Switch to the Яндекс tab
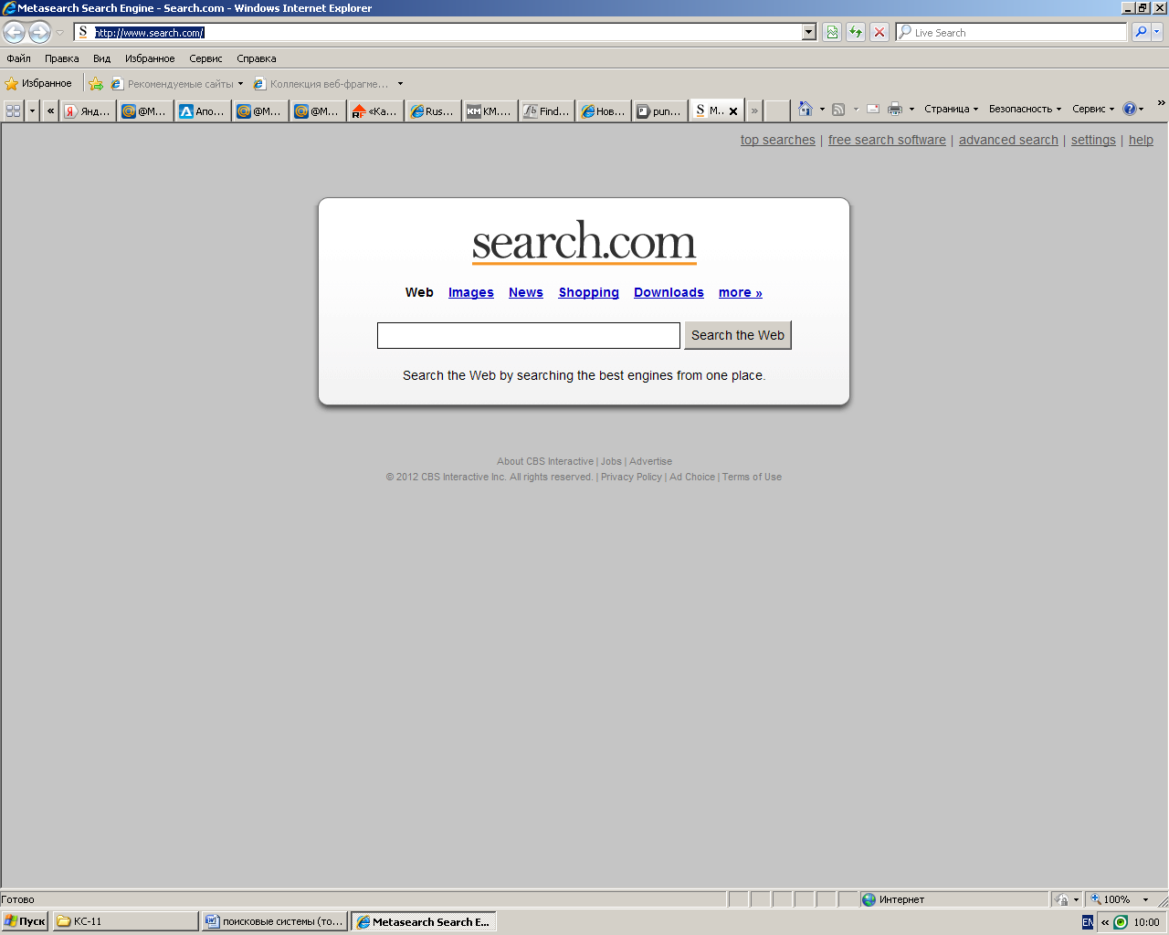The height and width of the screenshot is (935, 1169). [88, 111]
